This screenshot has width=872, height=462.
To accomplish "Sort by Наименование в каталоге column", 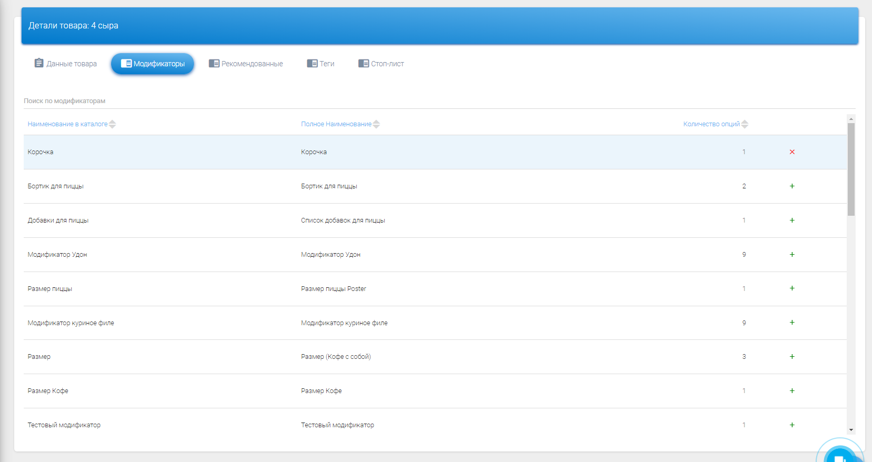I will pos(68,124).
